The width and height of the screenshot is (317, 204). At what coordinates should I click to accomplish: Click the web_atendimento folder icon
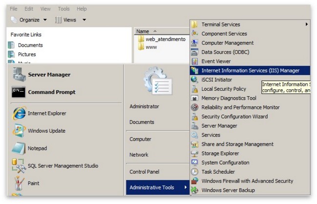pos(141,39)
